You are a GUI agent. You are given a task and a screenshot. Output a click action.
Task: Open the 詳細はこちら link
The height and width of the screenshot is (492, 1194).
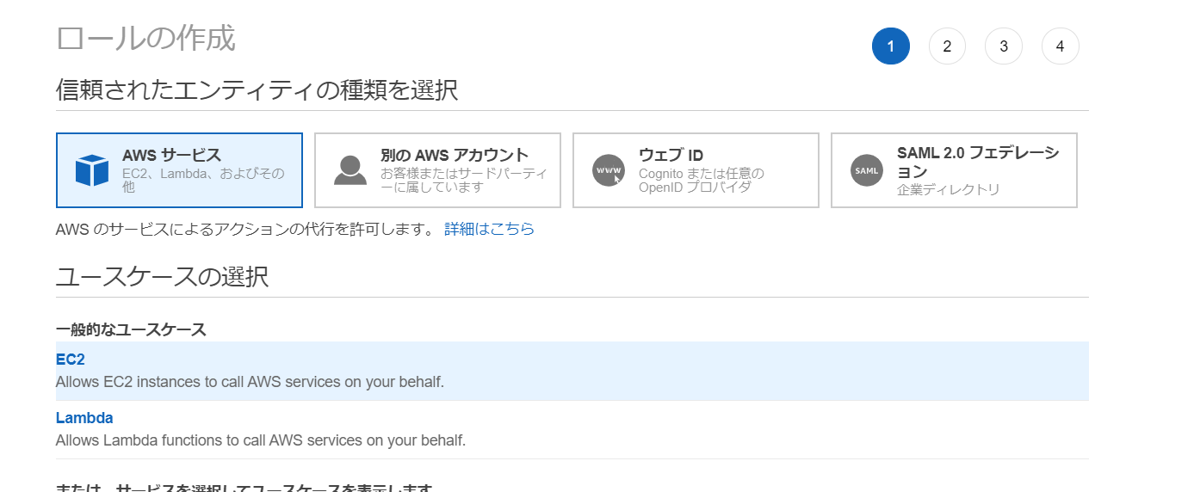click(x=489, y=229)
